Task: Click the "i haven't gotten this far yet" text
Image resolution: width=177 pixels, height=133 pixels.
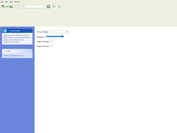Action: (x=14, y=55)
